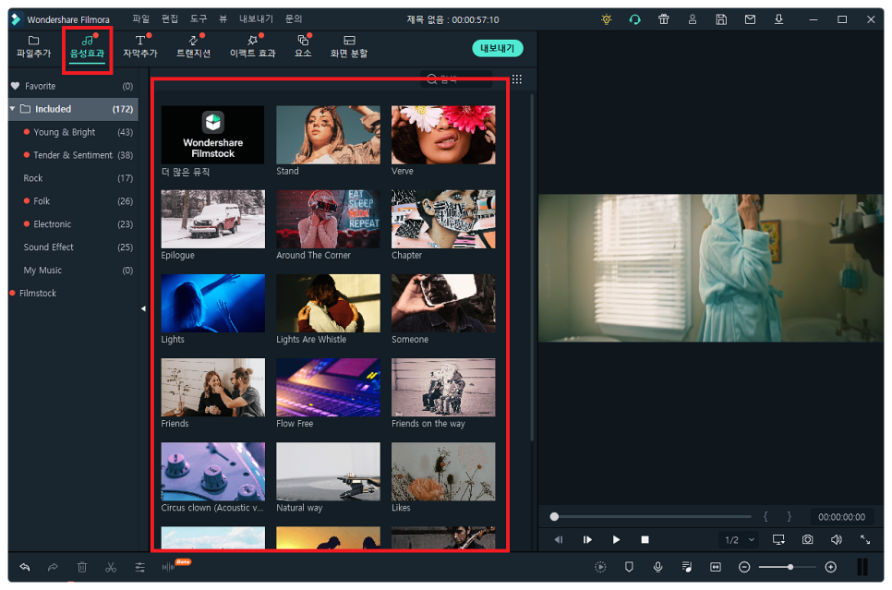This screenshot has height=590, width=892.
Task: Click the gift box icon
Action: 663,19
